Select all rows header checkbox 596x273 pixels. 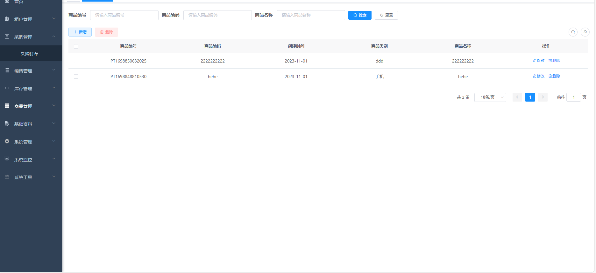pos(76,46)
